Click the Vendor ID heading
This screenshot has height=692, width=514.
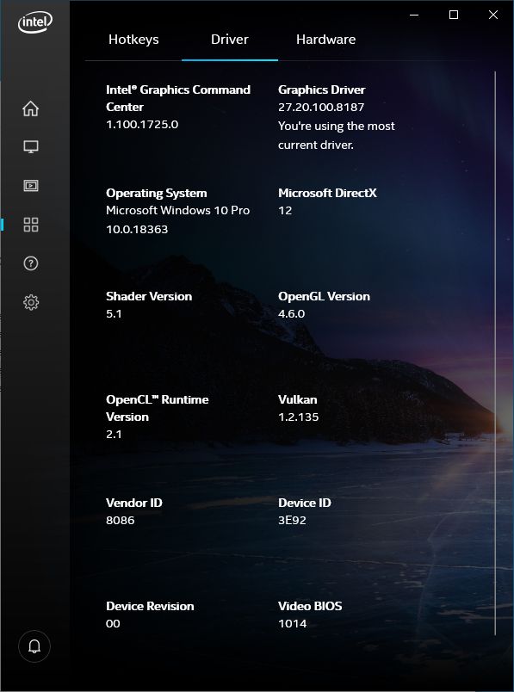tap(133, 504)
